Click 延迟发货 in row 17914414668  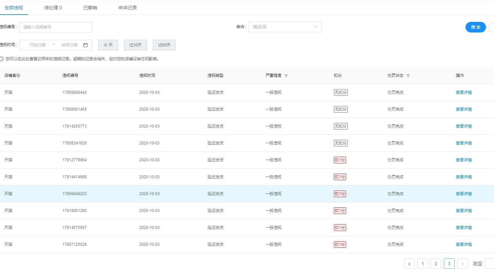tap(216, 177)
